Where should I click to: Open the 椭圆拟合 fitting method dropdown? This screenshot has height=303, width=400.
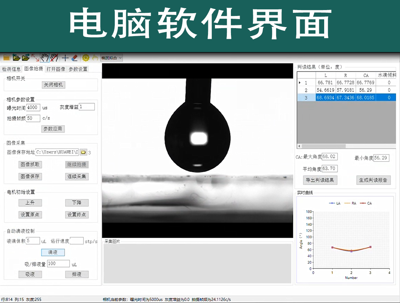[x=111, y=58]
